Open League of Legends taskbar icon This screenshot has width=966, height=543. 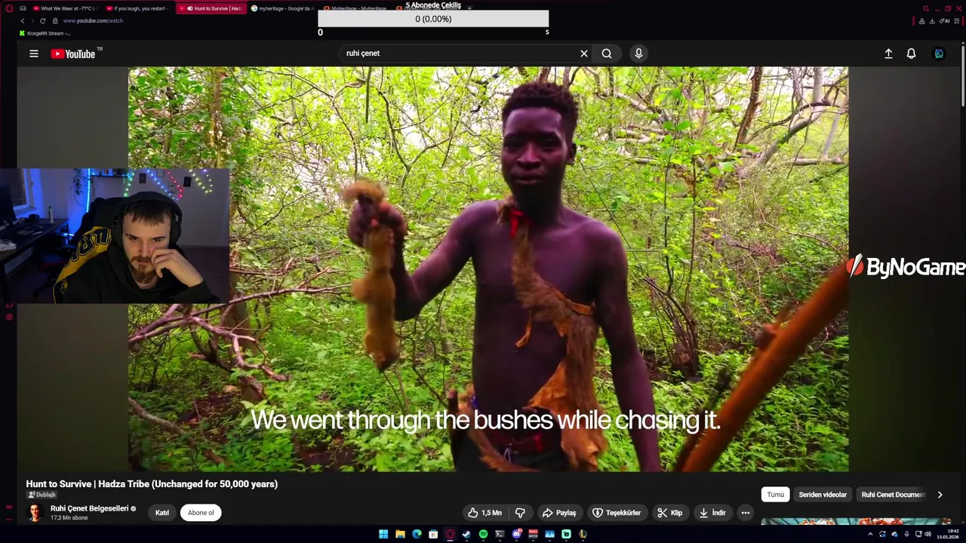click(x=583, y=534)
